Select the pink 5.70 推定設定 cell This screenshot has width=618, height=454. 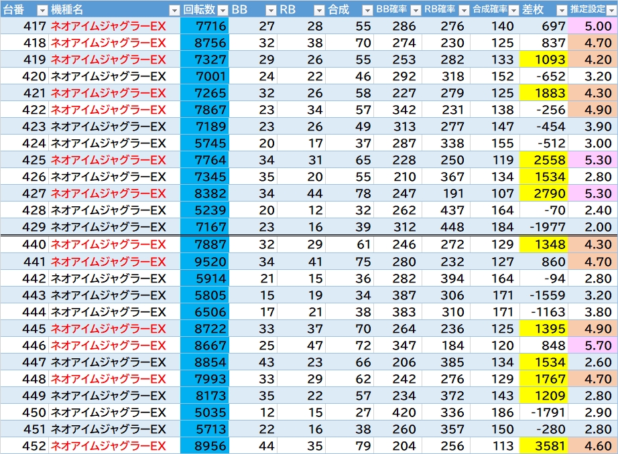point(592,346)
